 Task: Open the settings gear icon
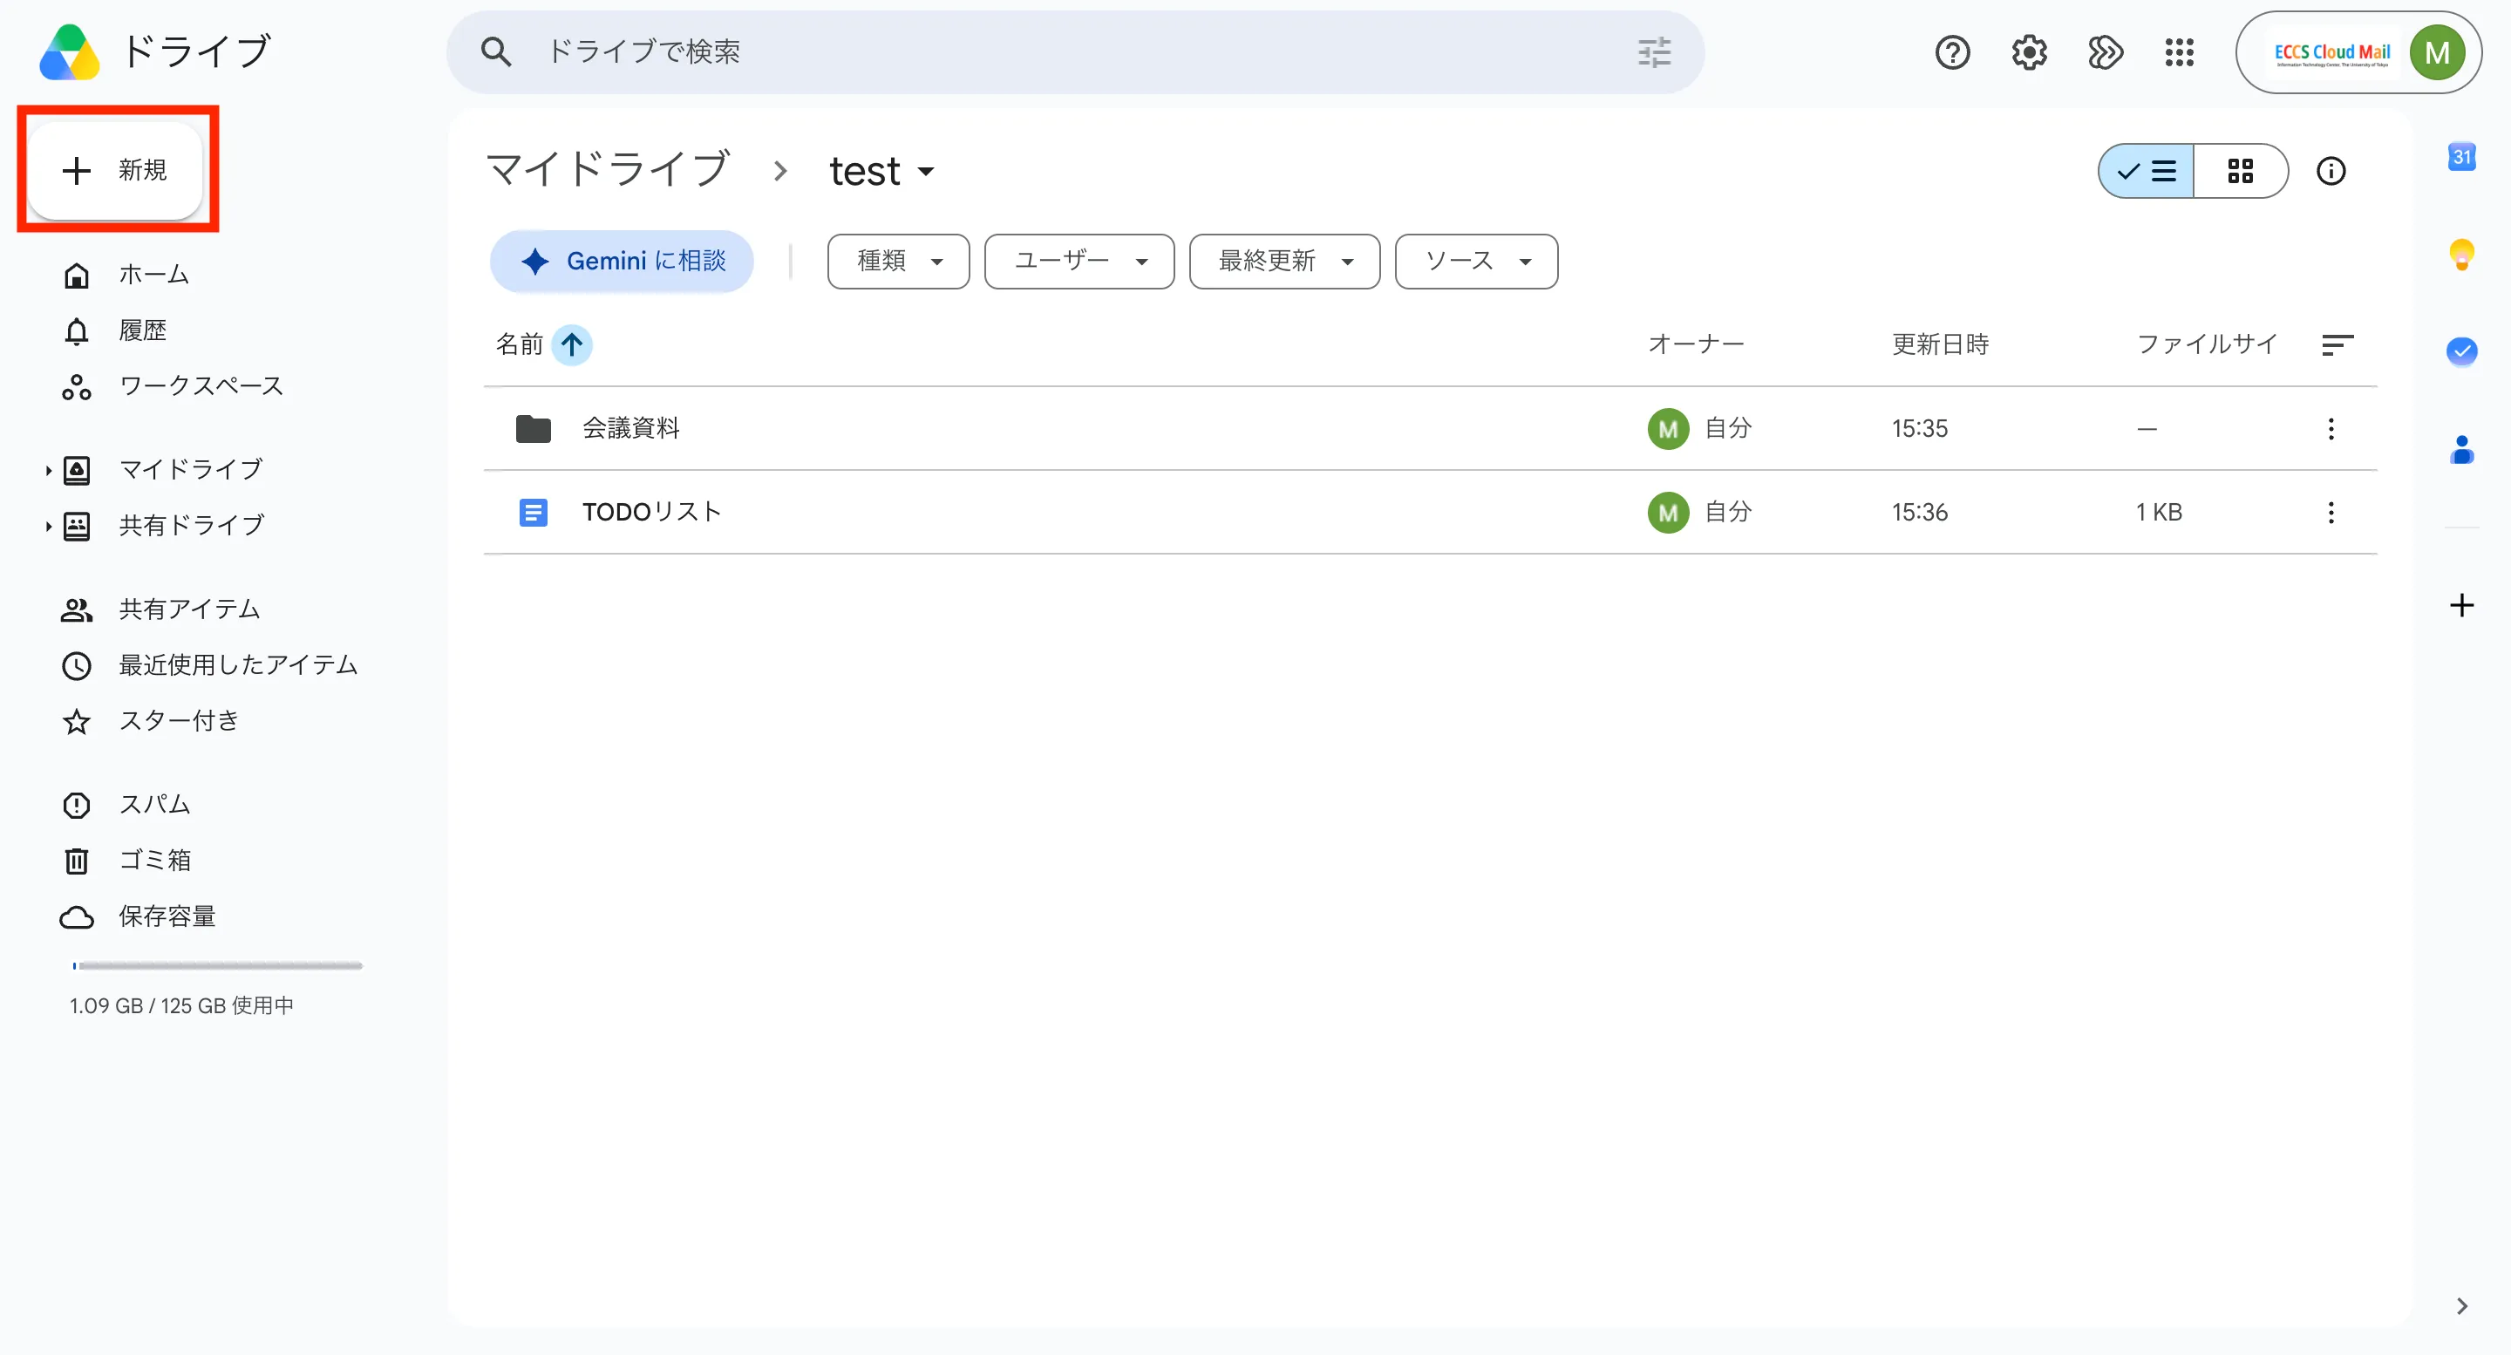click(2030, 51)
